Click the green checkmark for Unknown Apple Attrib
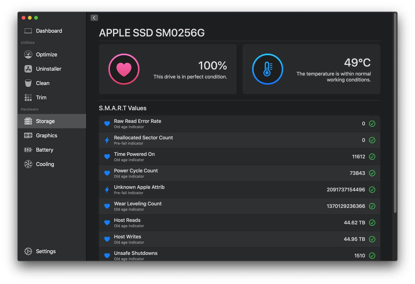This screenshot has width=415, height=284. point(372,190)
